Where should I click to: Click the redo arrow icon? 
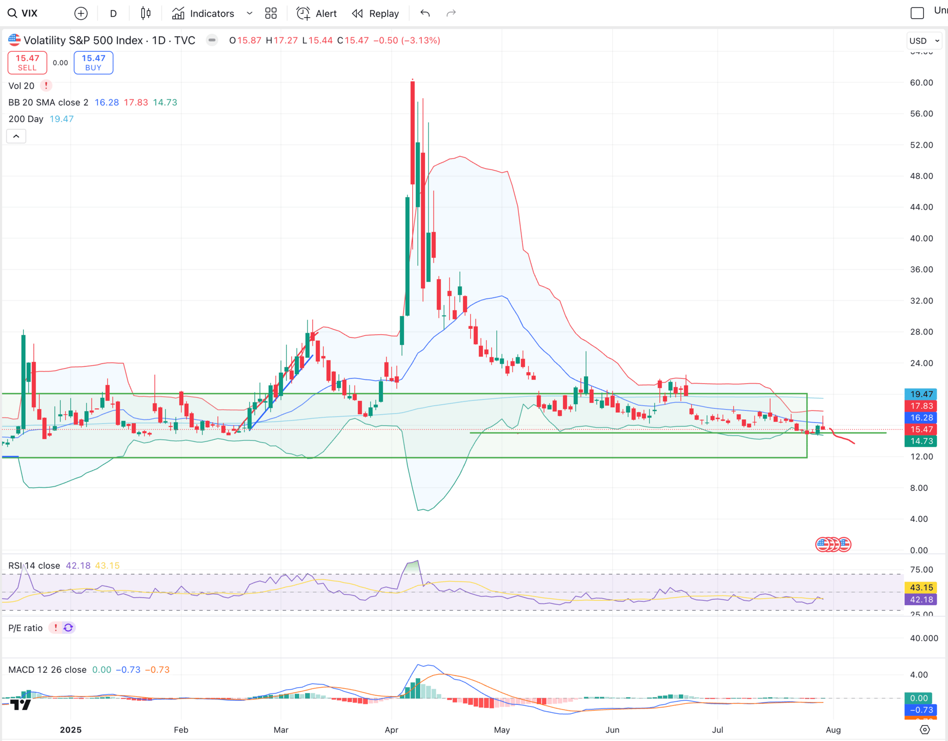[451, 13]
